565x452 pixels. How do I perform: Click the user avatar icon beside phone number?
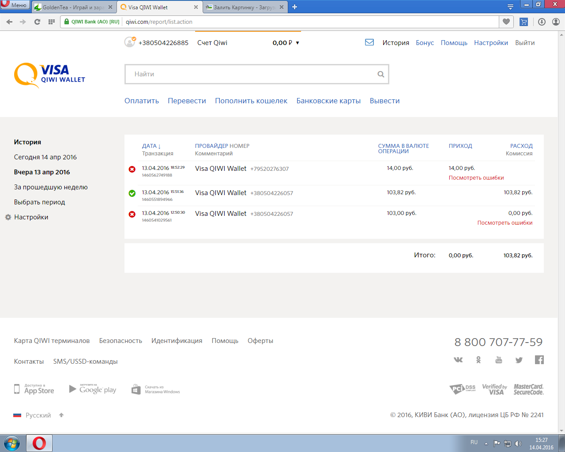click(x=130, y=42)
